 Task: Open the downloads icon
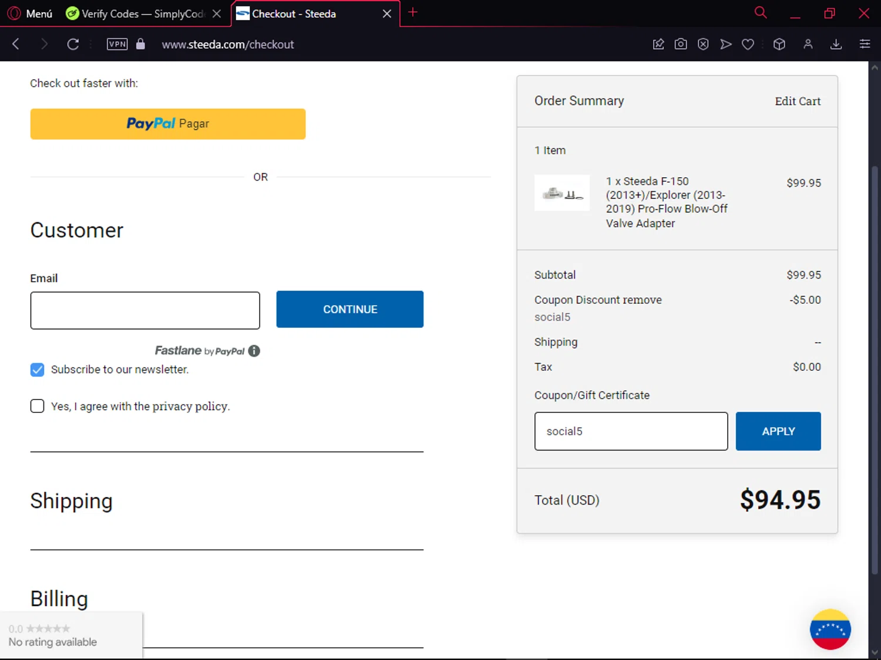pyautogui.click(x=836, y=44)
